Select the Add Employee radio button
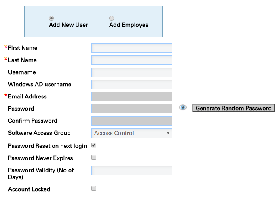The image size is (279, 198). pyautogui.click(x=112, y=18)
